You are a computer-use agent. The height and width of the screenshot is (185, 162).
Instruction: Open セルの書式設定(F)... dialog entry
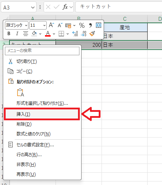pos(42,145)
